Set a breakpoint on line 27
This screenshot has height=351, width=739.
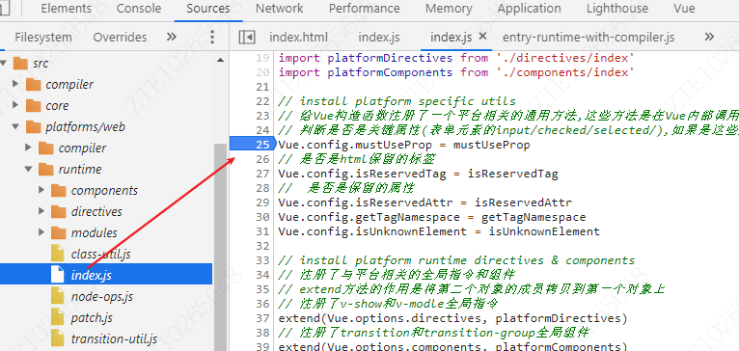(x=262, y=174)
